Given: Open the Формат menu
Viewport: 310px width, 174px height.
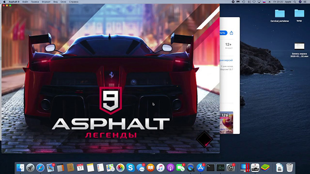Looking at the screenshot, I should tap(46, 2).
